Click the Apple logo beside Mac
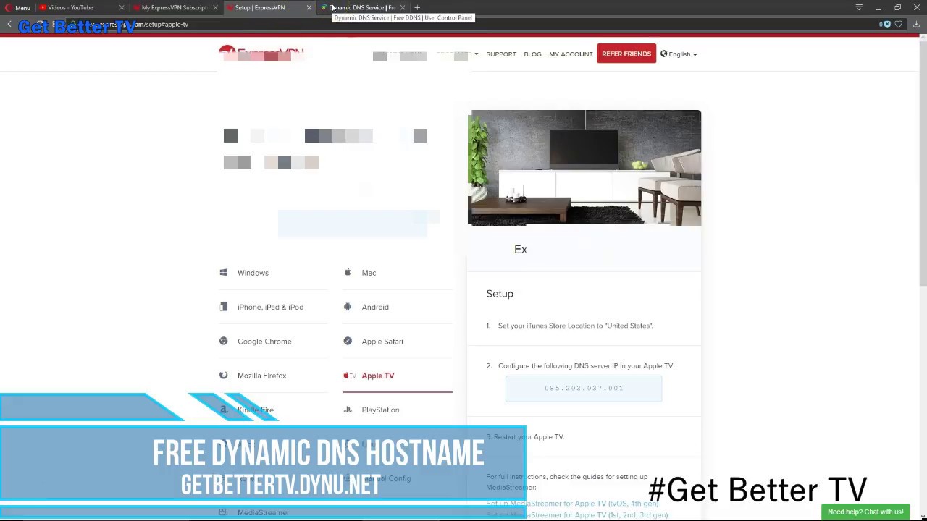This screenshot has height=521, width=927. tap(348, 272)
